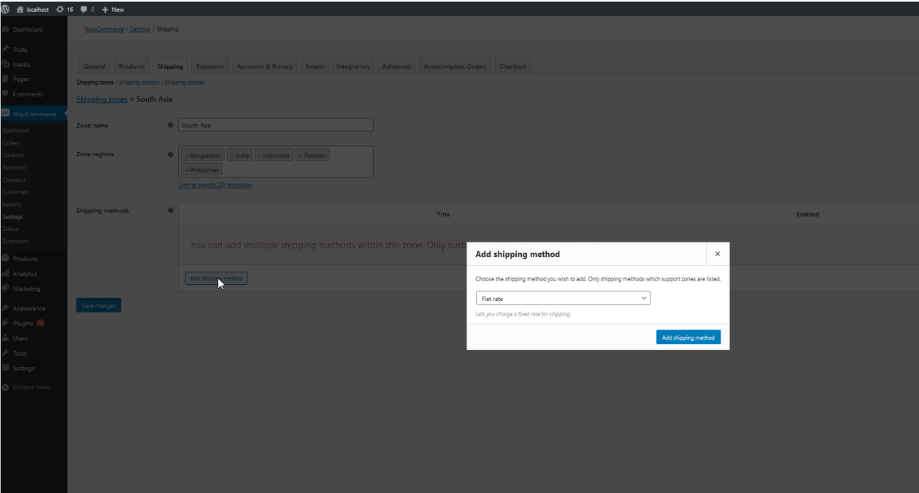The height and width of the screenshot is (493, 919).
Task: Open the Flat rate shipping method dropdown
Action: (562, 299)
